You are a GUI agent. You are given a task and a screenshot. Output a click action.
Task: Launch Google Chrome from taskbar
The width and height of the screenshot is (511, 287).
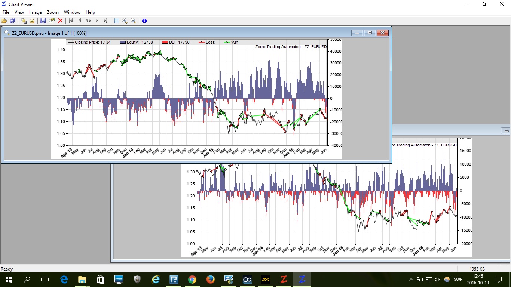[x=192, y=279]
